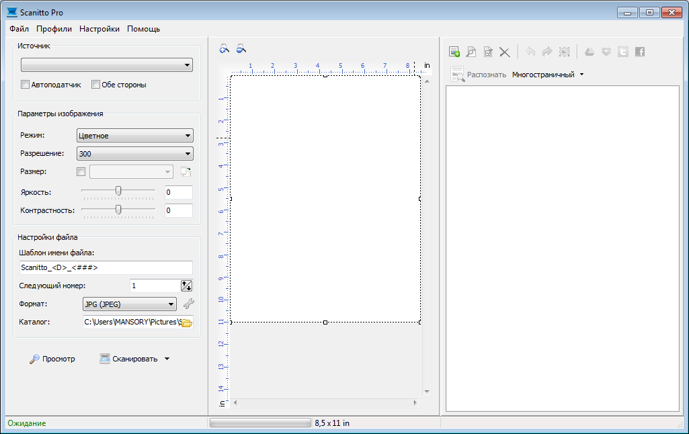The image size is (689, 434).
Task: Click the Twitter share icon
Action: coord(623,52)
